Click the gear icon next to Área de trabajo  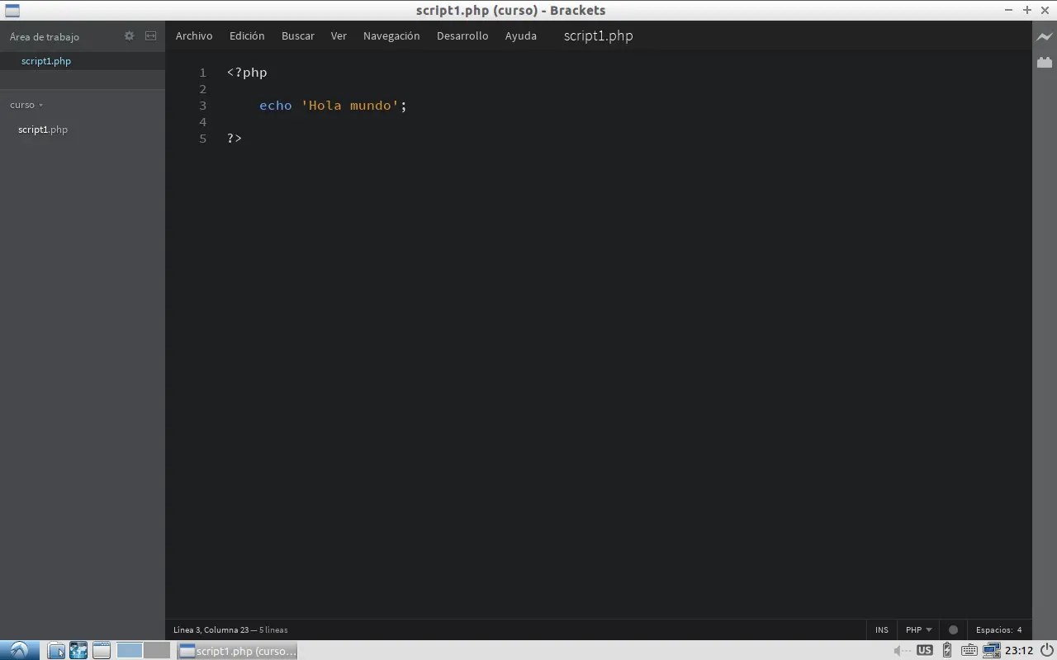[129, 36]
